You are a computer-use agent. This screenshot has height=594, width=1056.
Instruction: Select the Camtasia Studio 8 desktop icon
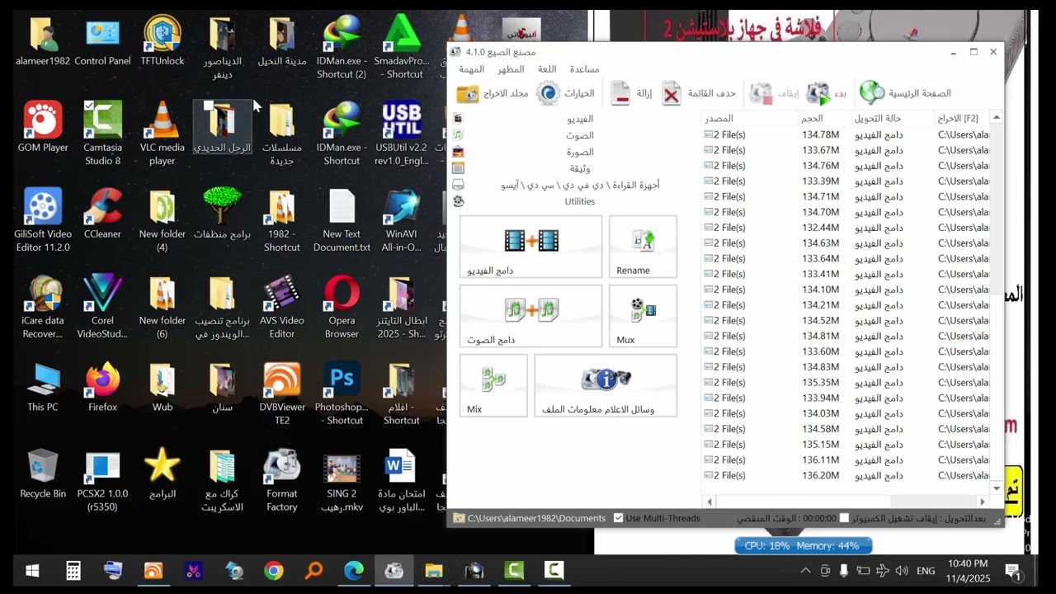coord(102,134)
